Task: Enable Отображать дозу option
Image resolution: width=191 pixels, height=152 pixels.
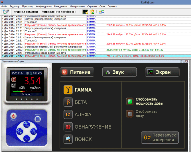Action: 130,114
